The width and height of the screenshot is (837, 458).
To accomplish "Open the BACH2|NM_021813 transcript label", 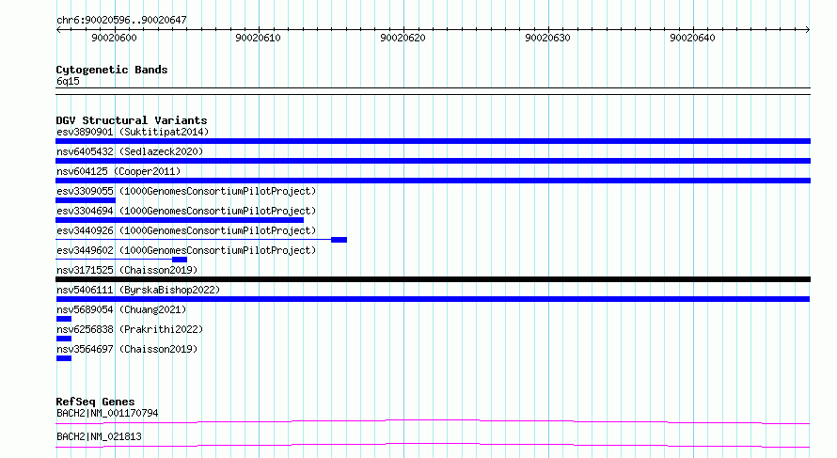I will pos(99,436).
